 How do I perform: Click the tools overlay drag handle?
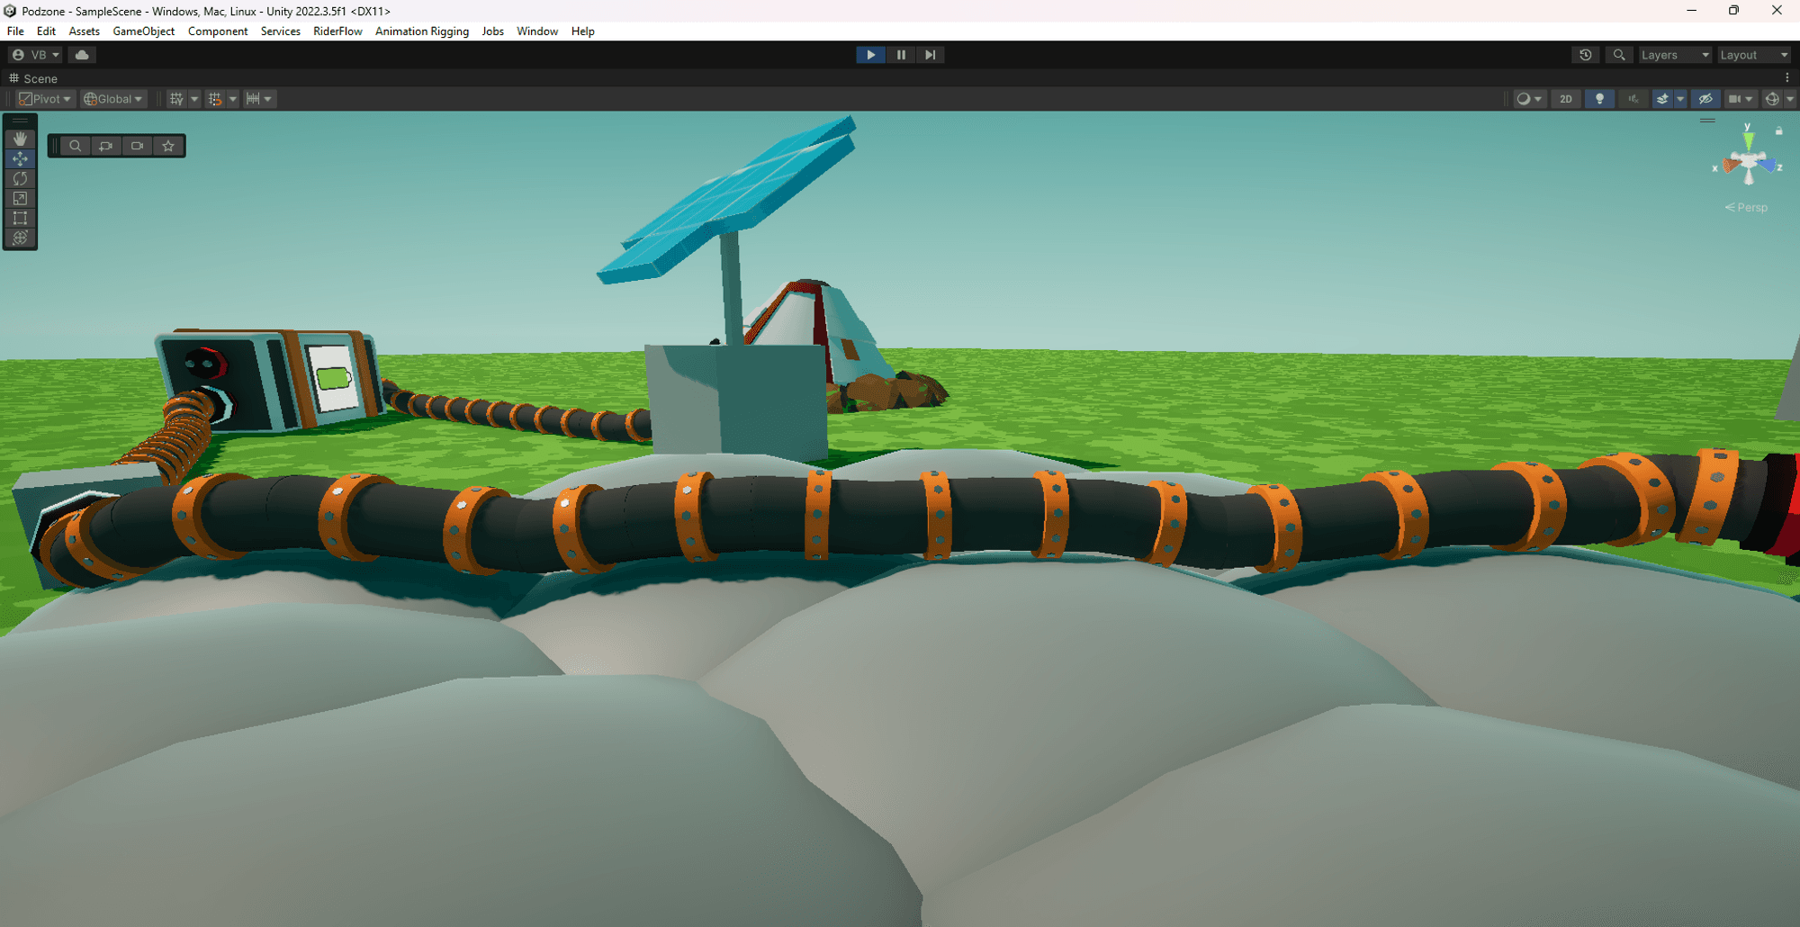click(x=20, y=120)
